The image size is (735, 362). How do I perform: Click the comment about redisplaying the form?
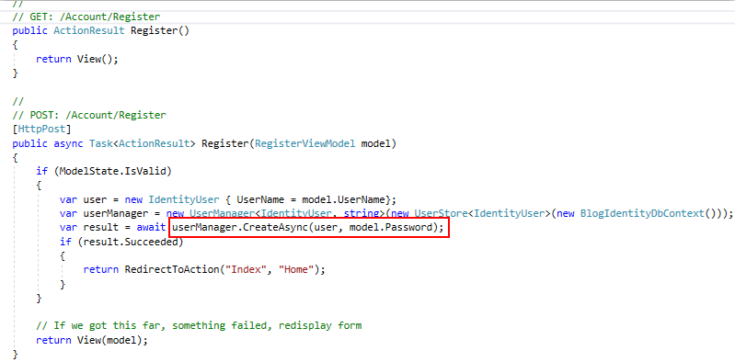coord(199,325)
